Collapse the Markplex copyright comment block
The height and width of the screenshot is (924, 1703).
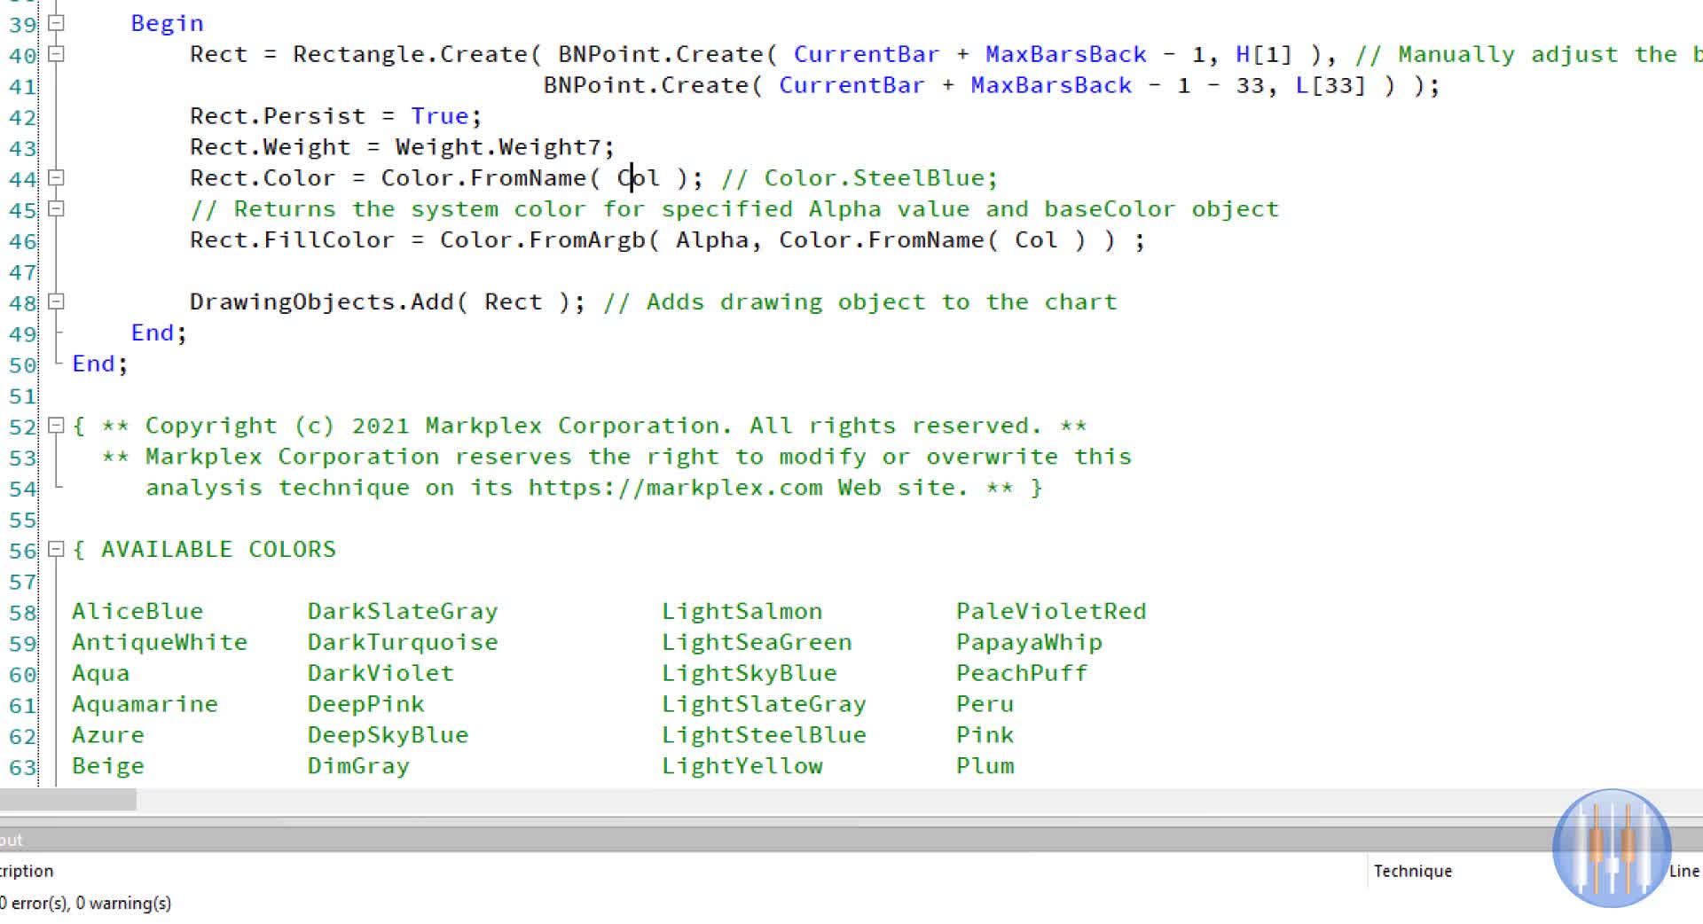click(56, 426)
